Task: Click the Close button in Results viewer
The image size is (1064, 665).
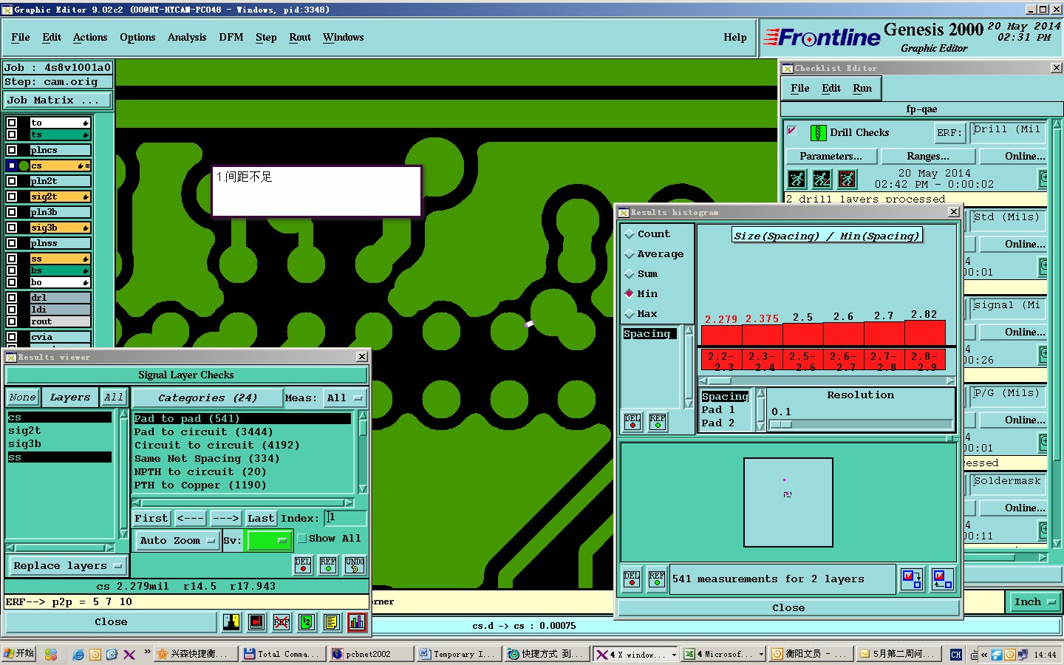Action: pyautogui.click(x=111, y=622)
